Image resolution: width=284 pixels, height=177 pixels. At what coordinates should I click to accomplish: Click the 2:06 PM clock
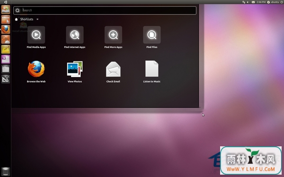click(x=261, y=2)
